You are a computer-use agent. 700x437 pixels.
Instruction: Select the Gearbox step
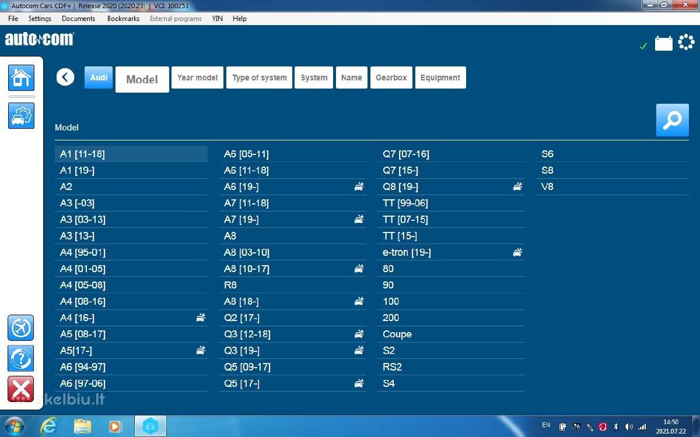click(x=391, y=77)
